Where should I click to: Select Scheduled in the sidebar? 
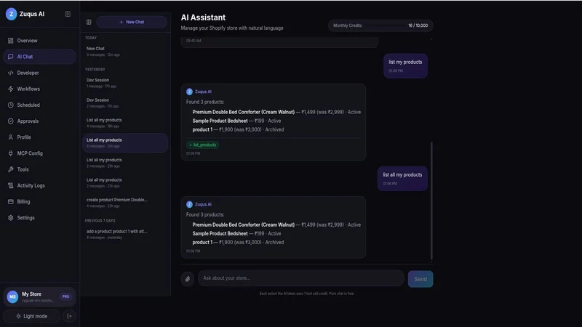coord(39,105)
